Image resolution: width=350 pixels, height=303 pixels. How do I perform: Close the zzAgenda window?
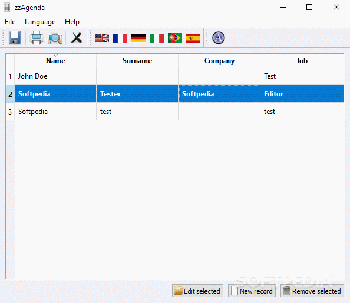click(x=336, y=8)
